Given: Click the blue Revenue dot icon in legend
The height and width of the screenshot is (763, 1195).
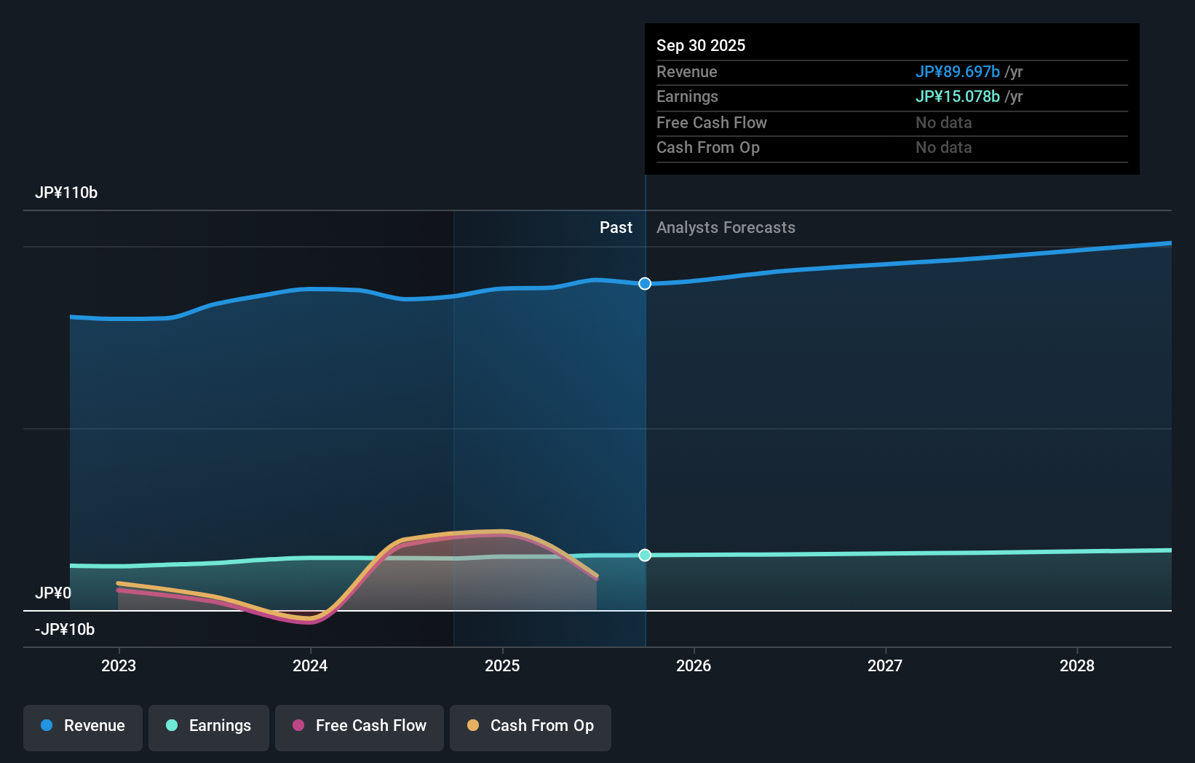Looking at the screenshot, I should click(45, 726).
